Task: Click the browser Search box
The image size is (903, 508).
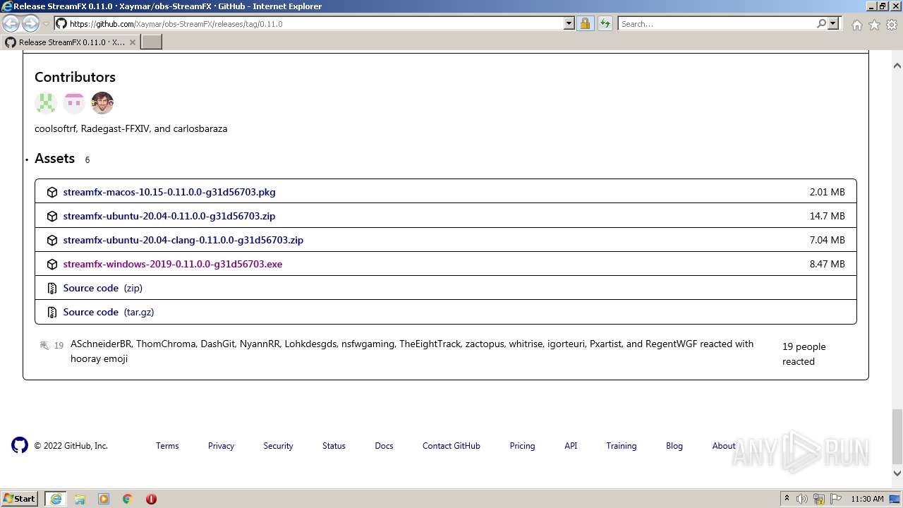Action: [716, 24]
